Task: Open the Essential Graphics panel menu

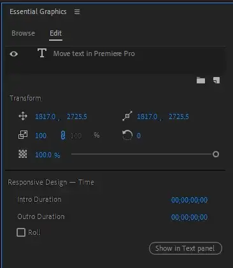Action: pos(77,11)
